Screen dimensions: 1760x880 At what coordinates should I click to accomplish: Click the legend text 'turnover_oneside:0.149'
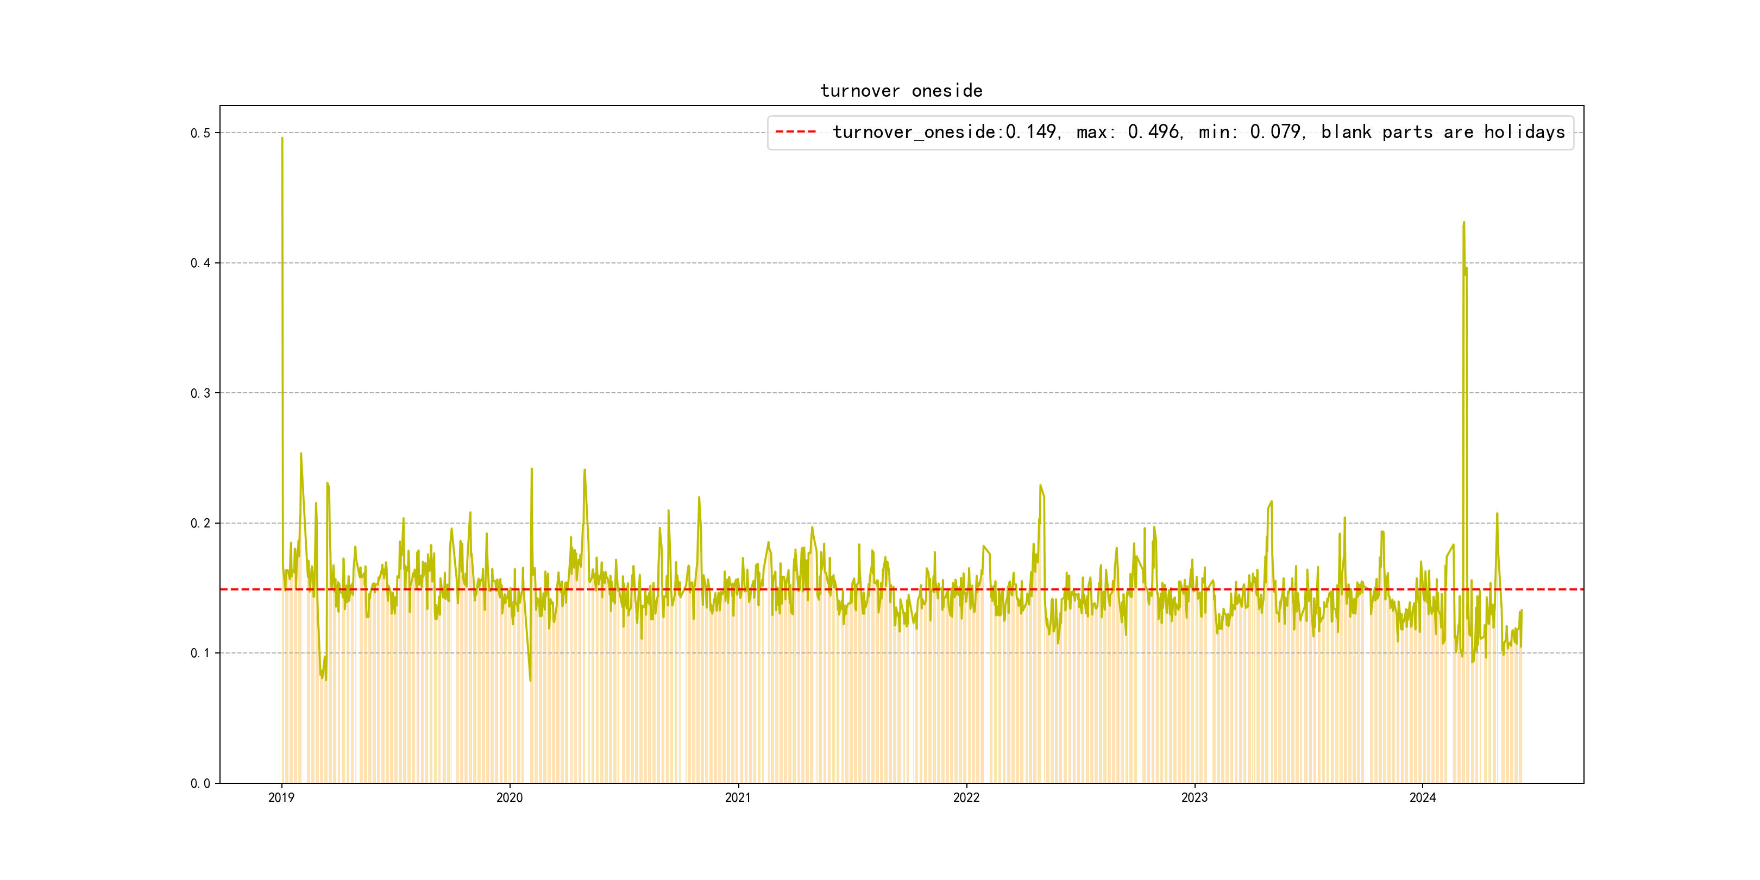pos(946,132)
